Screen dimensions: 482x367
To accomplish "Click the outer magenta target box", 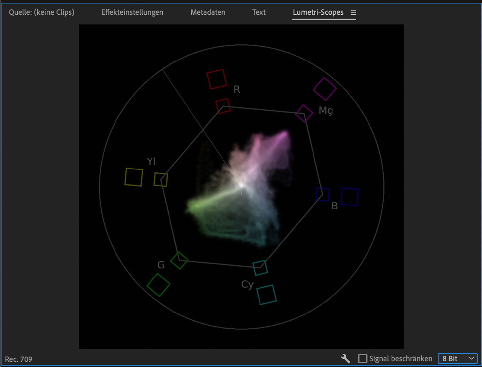I will 325,89.
